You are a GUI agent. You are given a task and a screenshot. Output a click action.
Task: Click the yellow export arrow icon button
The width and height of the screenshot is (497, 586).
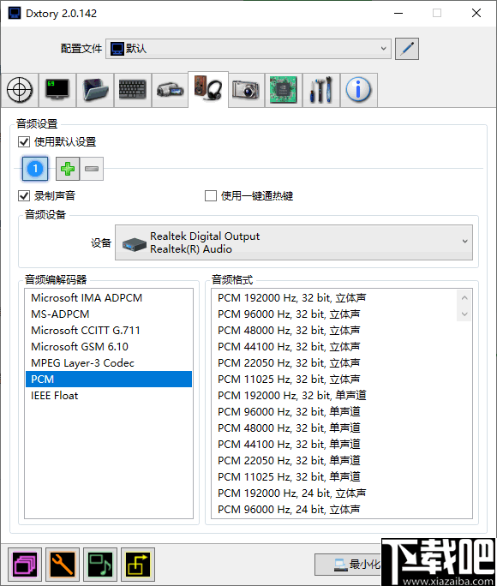point(138,565)
